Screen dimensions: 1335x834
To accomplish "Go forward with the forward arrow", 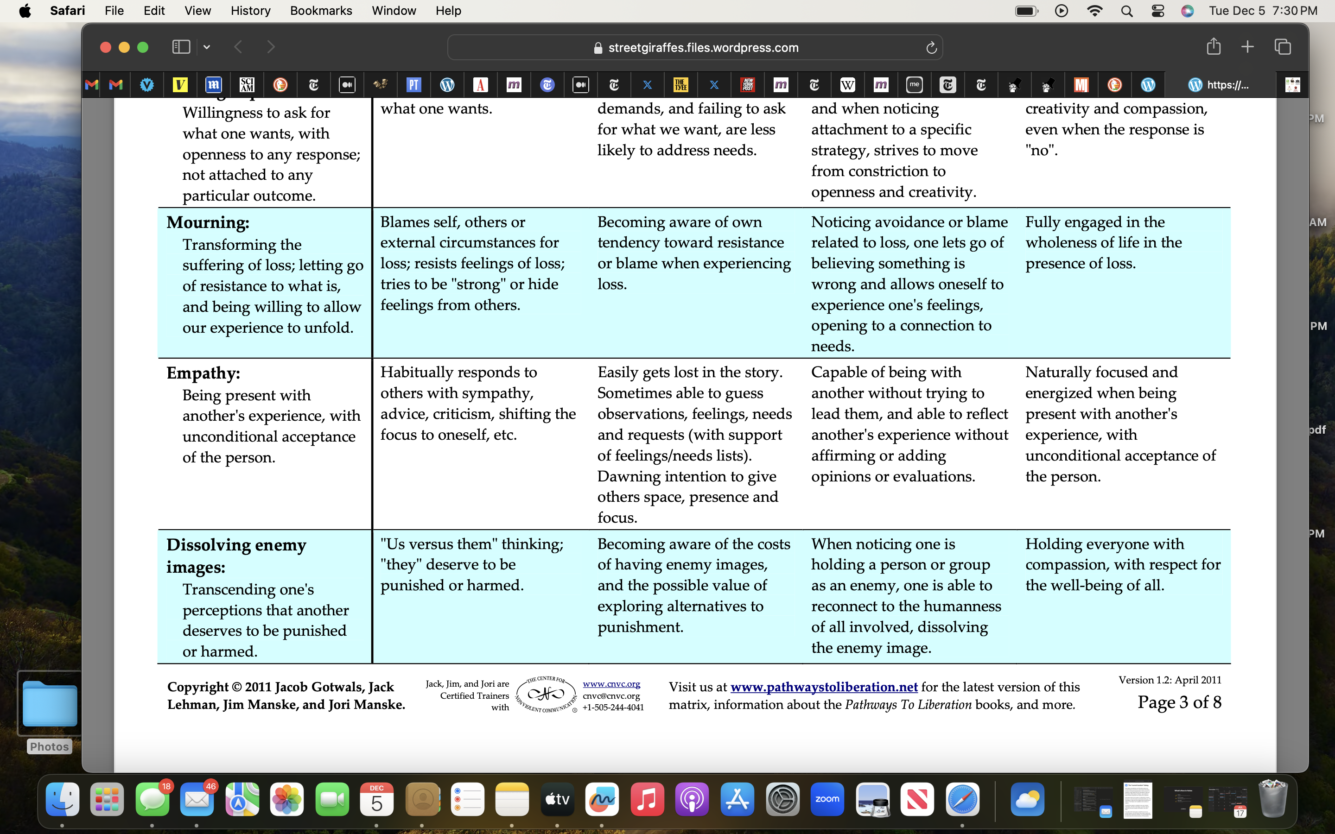I will (270, 47).
